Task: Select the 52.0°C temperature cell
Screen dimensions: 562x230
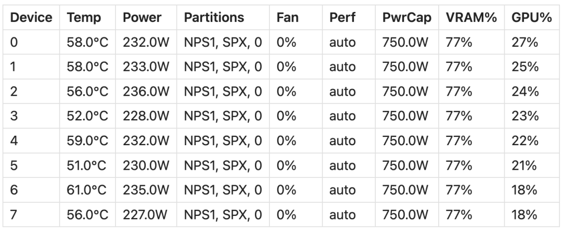Action: click(87, 116)
